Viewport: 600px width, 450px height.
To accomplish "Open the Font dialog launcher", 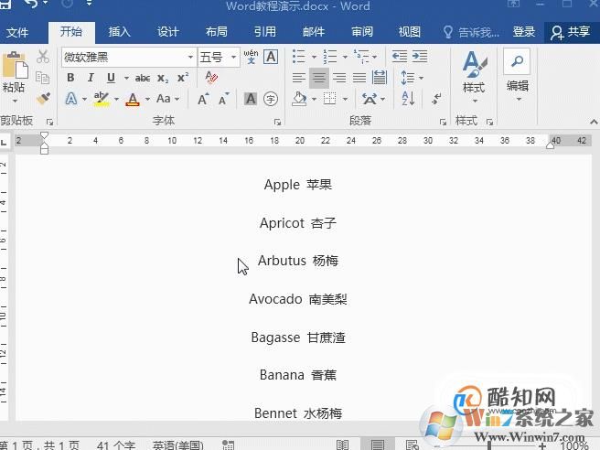I will coord(277,122).
